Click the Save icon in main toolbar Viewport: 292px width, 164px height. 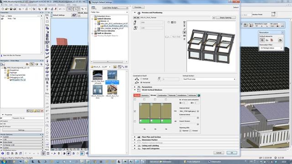pos(11,9)
